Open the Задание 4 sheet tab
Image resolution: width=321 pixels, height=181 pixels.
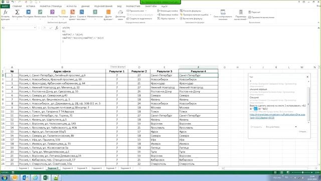pyautogui.click(x=68, y=168)
